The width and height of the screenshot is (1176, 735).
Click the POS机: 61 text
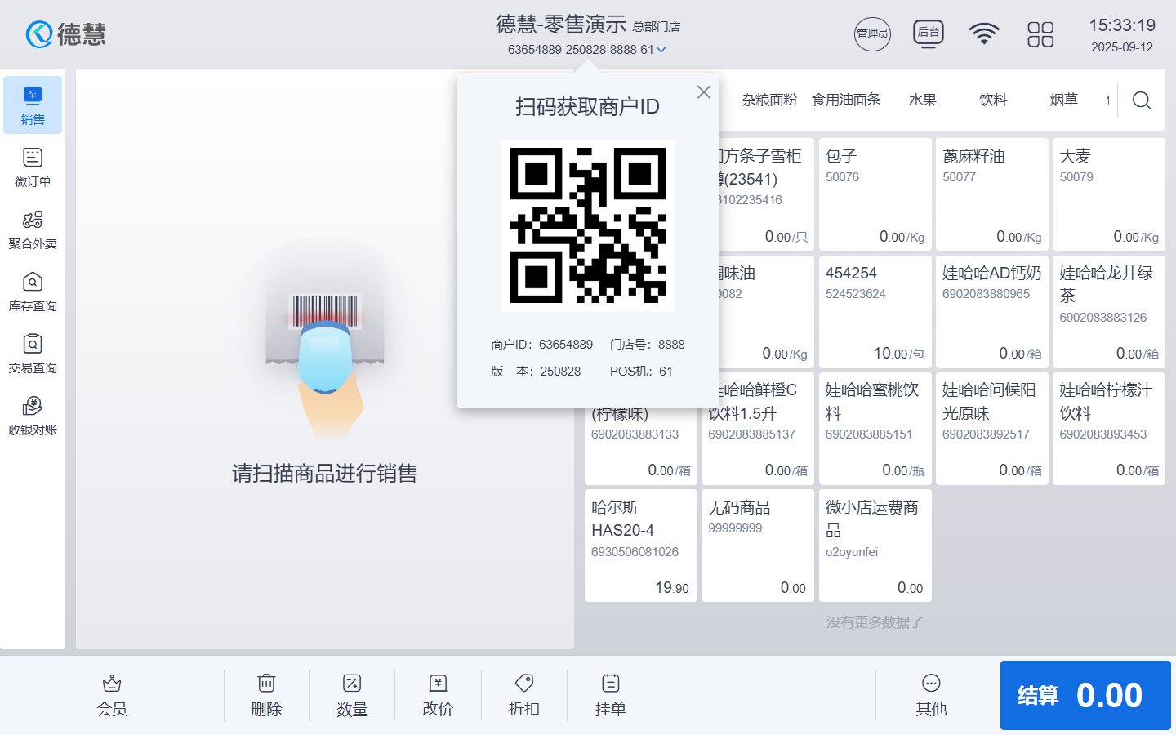click(x=641, y=372)
